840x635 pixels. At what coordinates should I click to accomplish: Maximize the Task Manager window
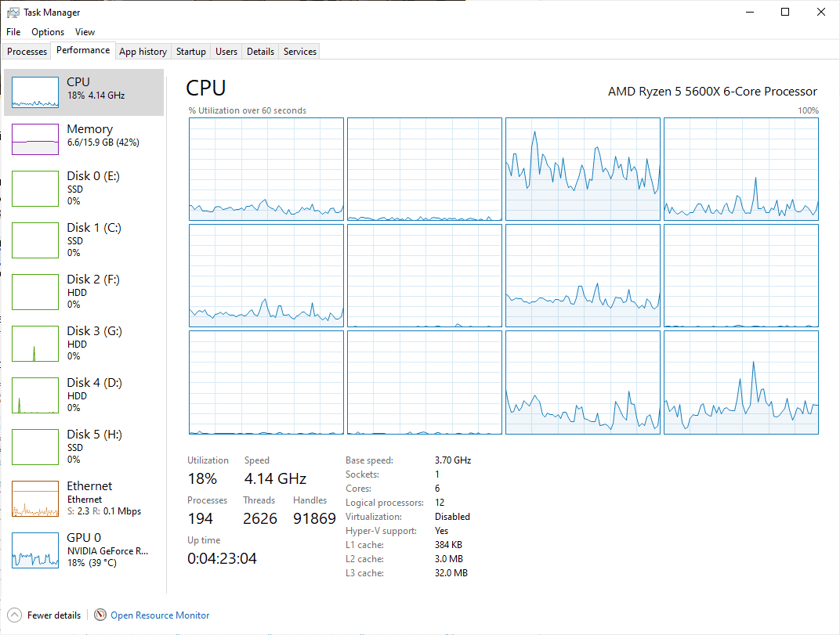point(785,12)
